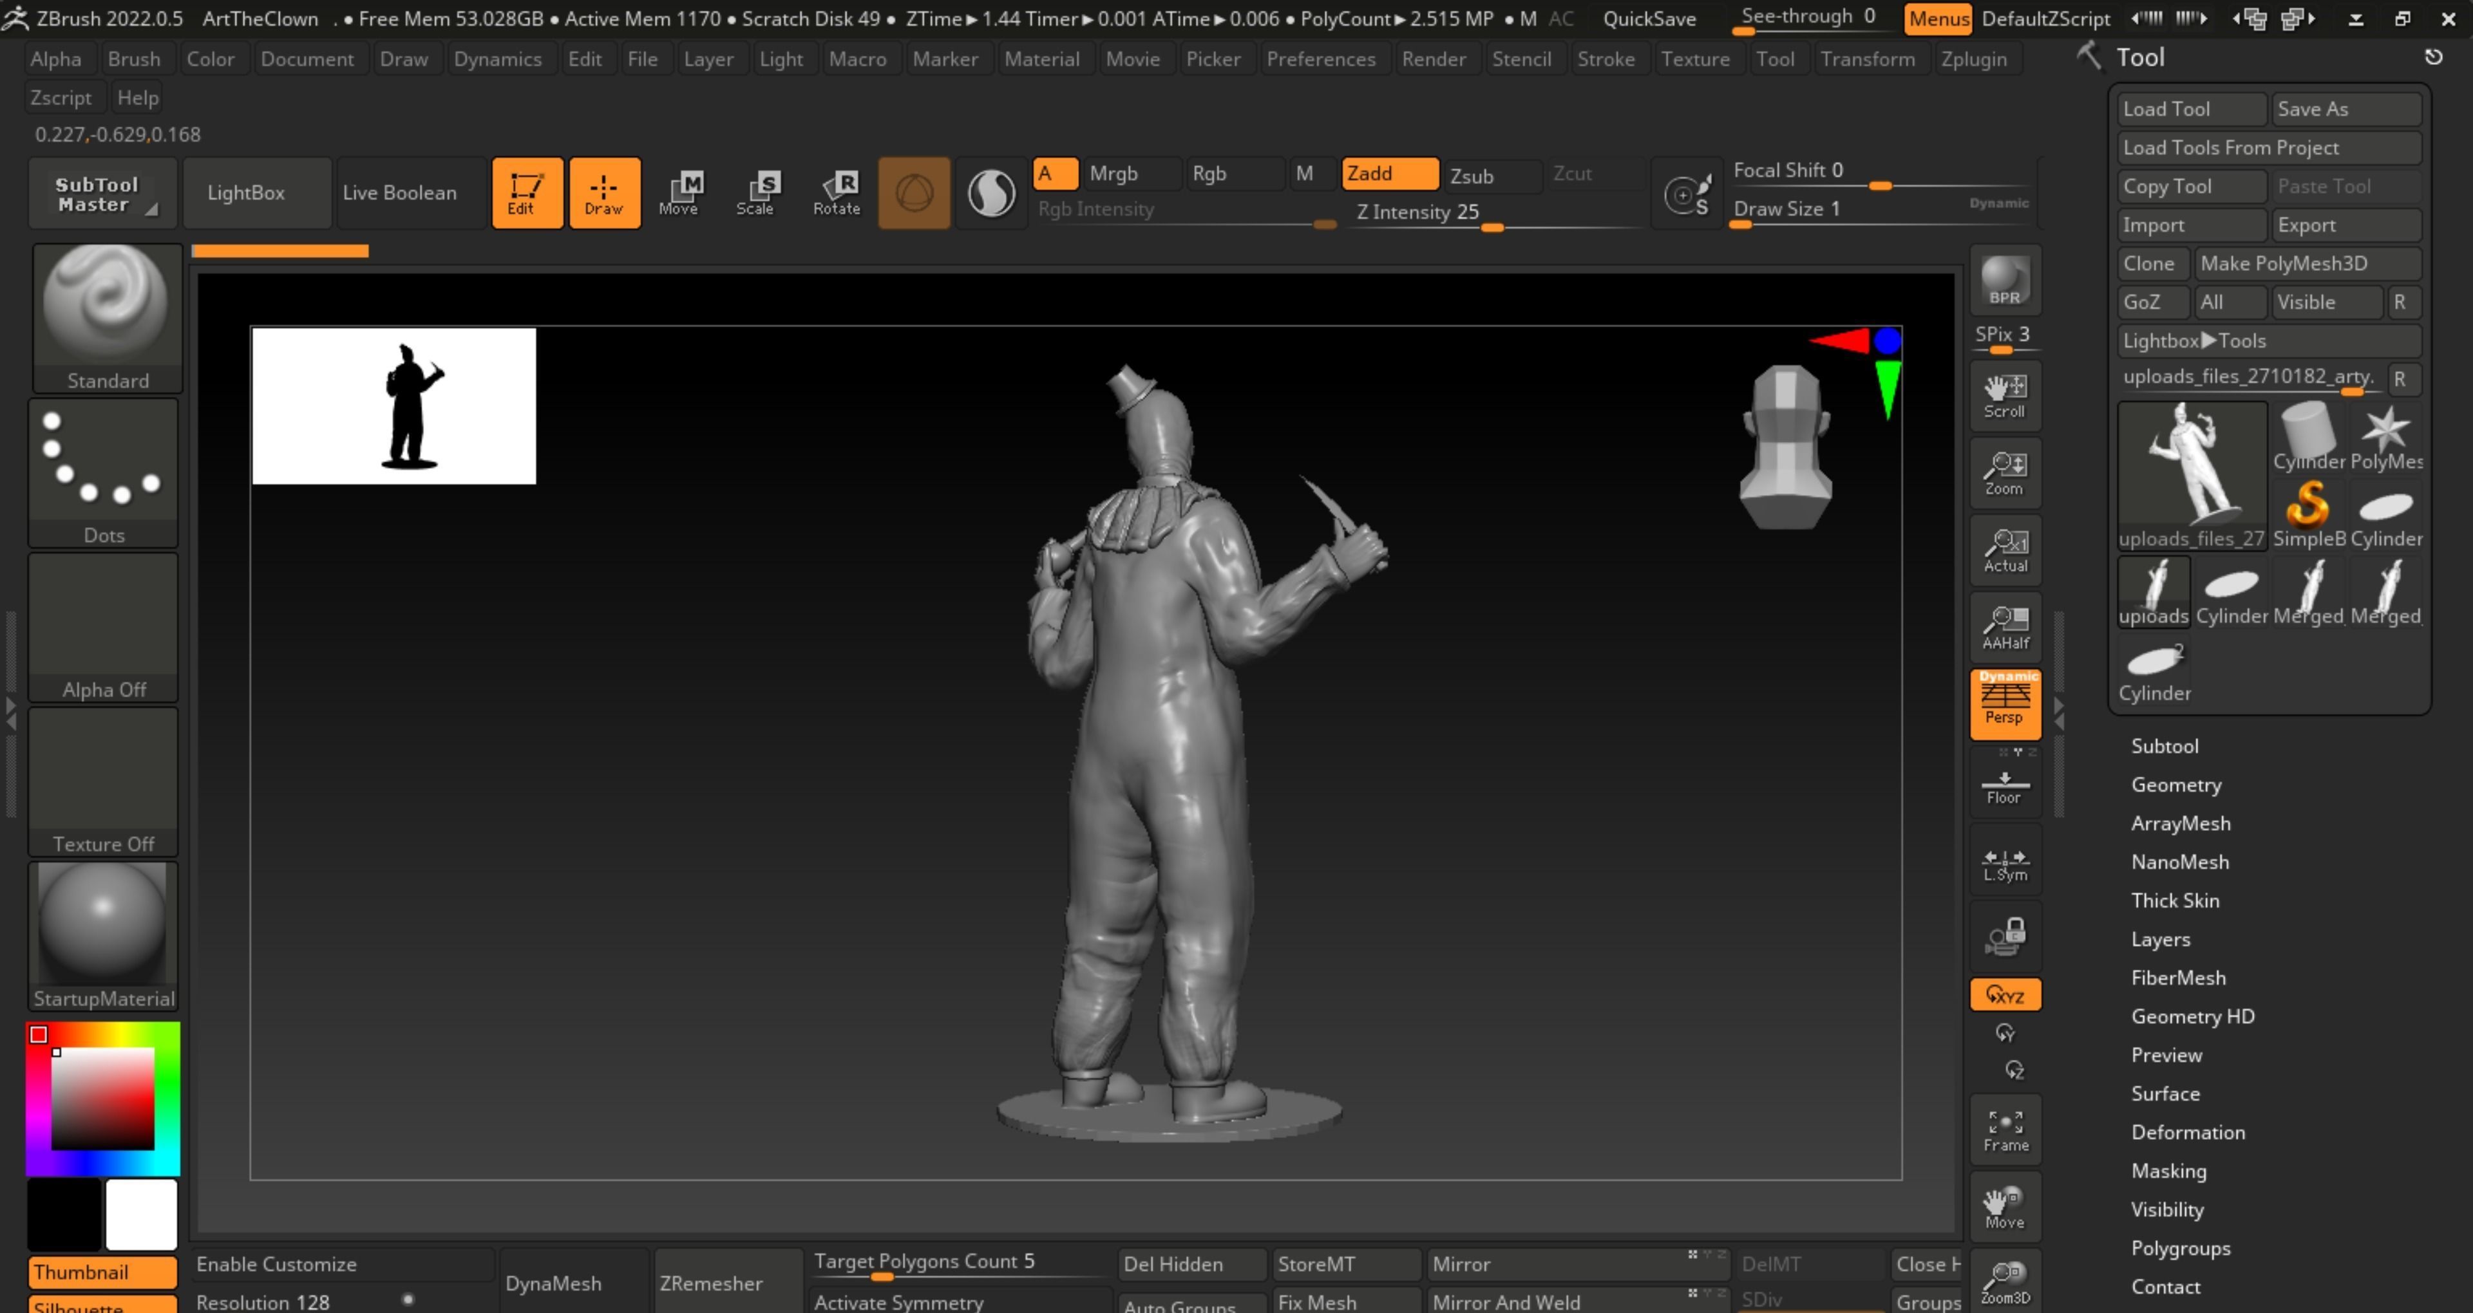Expand the Subtool palette section
The image size is (2473, 1313).
[x=2165, y=746]
